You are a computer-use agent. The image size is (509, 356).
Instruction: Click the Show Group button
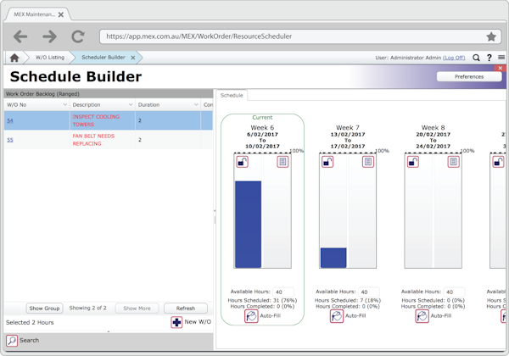pyautogui.click(x=44, y=309)
